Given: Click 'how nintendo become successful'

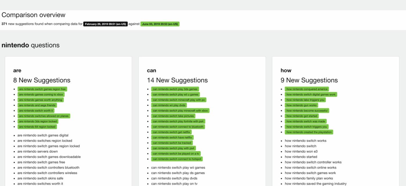Looking at the screenshot, I should click(307, 111).
